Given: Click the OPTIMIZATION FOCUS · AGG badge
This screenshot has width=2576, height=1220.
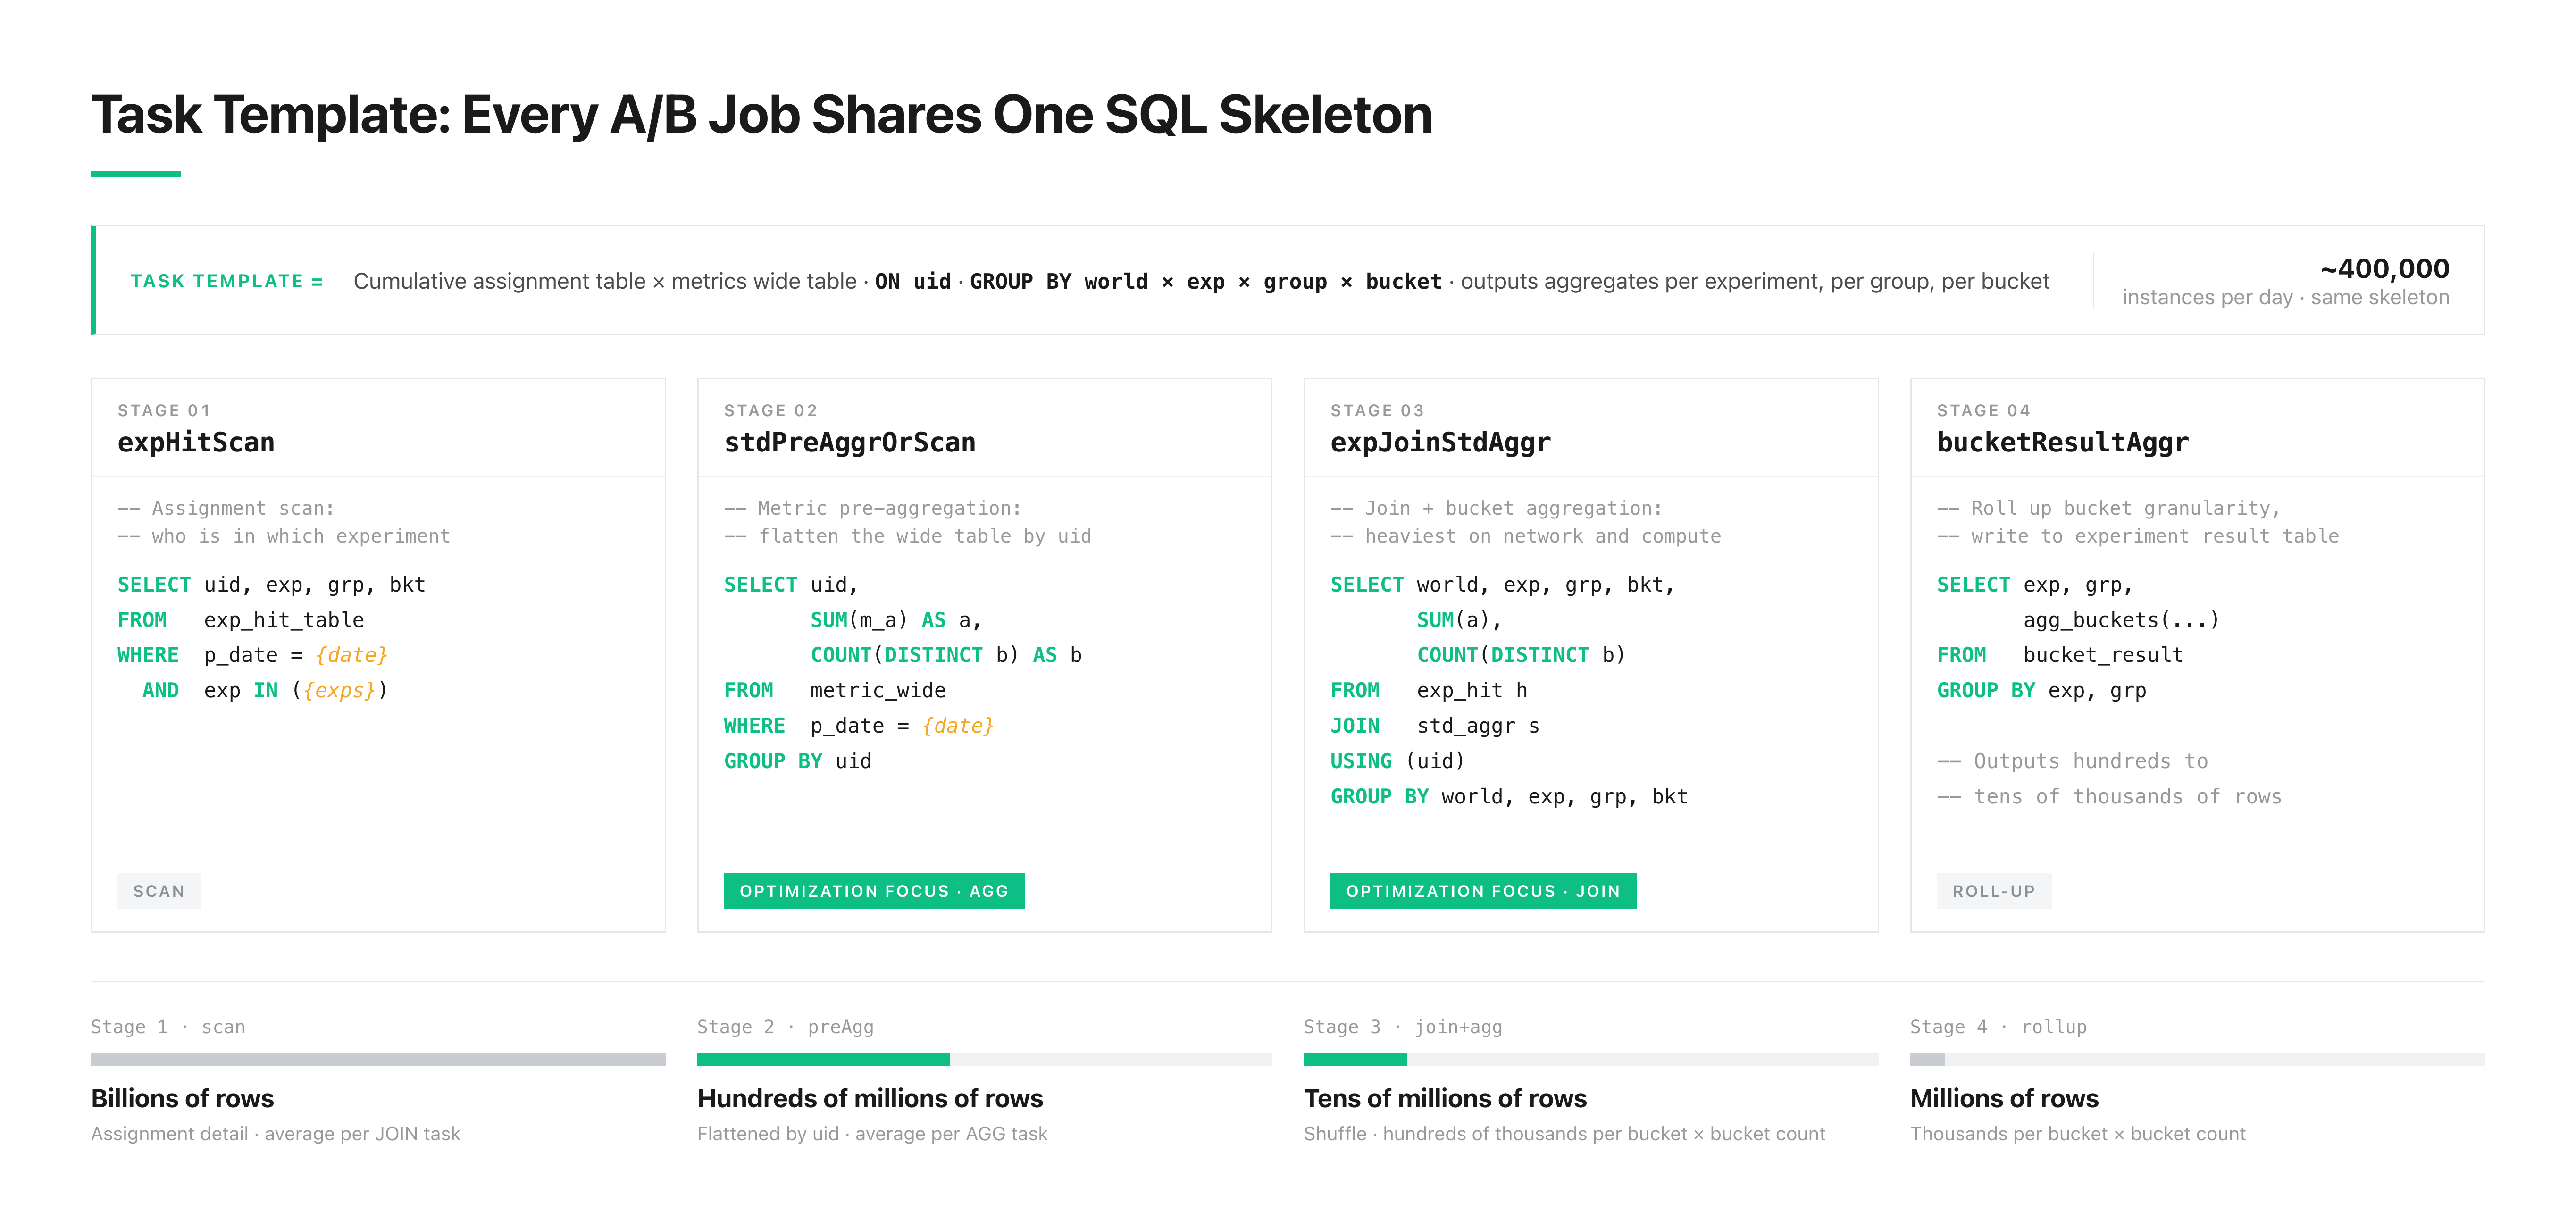Looking at the screenshot, I should (x=874, y=891).
